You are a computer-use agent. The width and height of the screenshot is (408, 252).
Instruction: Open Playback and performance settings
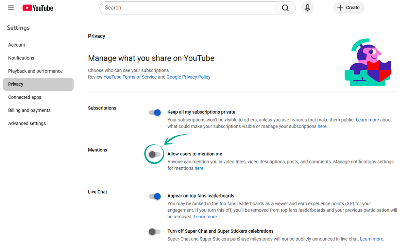[35, 71]
